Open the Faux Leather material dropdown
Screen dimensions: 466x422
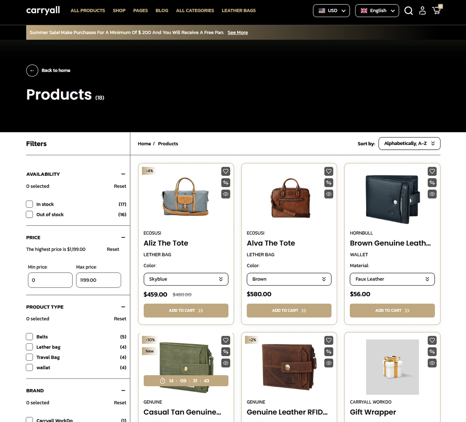pyautogui.click(x=392, y=279)
